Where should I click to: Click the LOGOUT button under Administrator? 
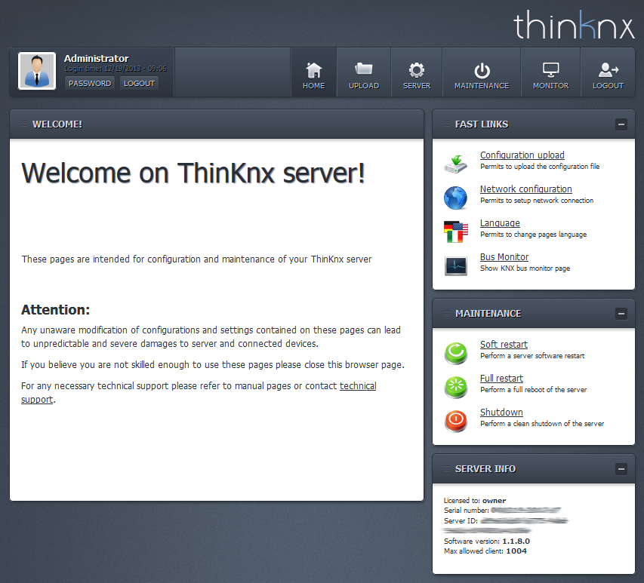(139, 83)
